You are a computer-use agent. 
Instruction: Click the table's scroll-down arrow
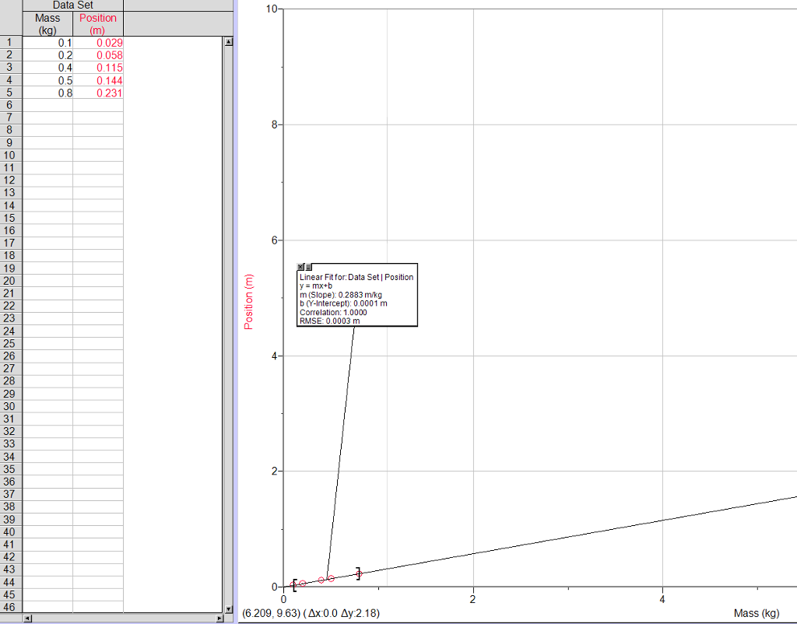coord(228,609)
